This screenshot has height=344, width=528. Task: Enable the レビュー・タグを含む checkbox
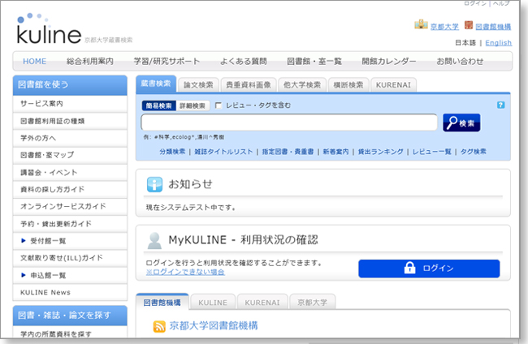click(219, 105)
